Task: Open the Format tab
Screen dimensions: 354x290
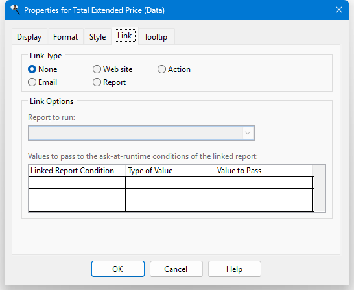Action: tap(65, 36)
